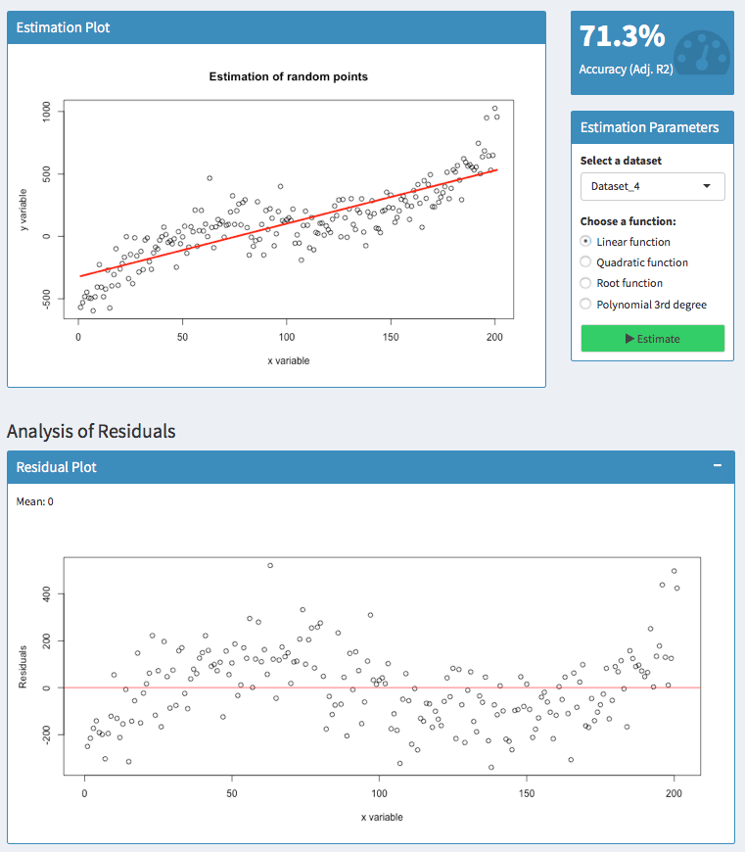Click the Estimation Parameters header
The height and width of the screenshot is (852, 745).
pos(652,127)
